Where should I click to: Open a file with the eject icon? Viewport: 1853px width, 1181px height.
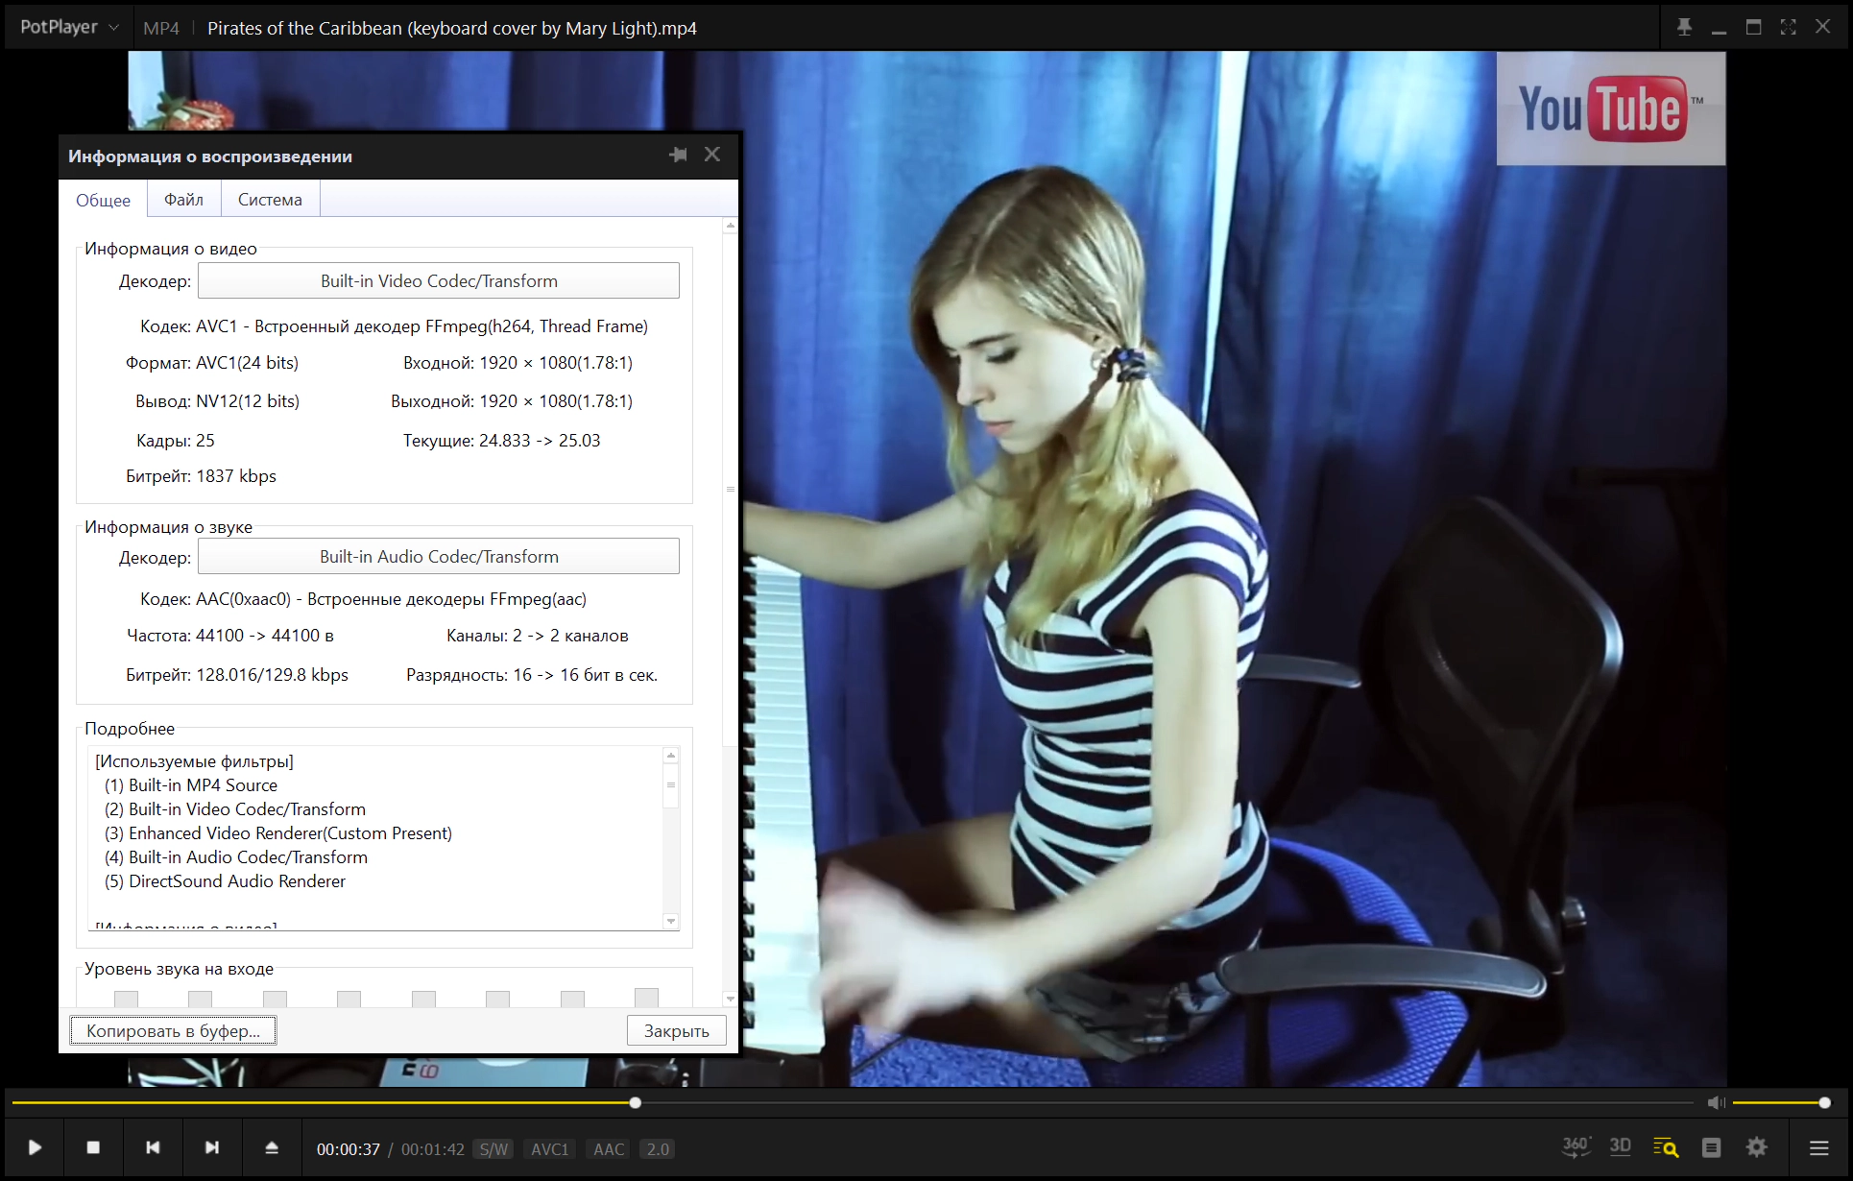pos(272,1147)
